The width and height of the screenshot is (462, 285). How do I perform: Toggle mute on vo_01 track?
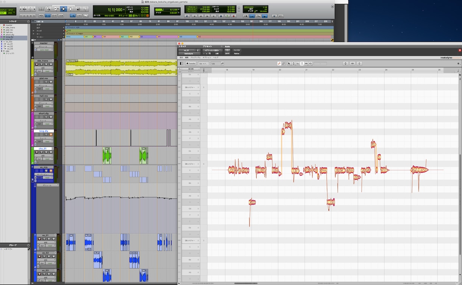point(53,239)
